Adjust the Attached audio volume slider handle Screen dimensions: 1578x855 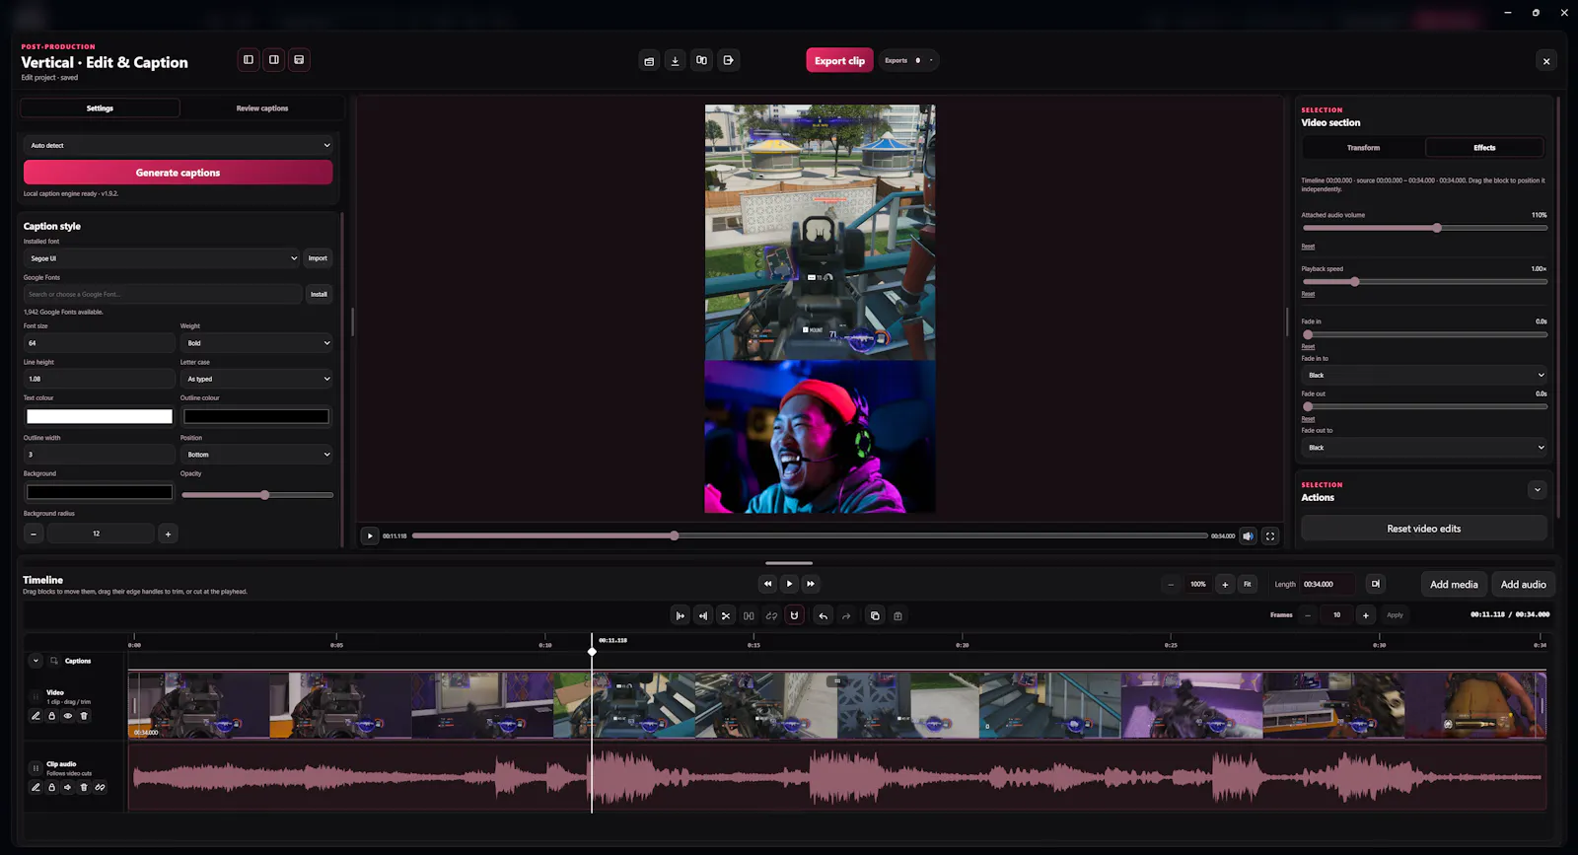click(x=1437, y=228)
